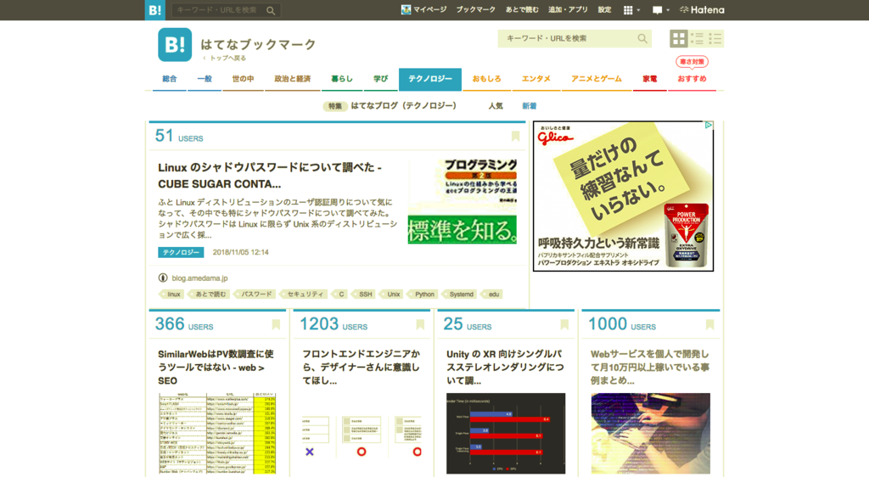Click 51 USERS count
The height and width of the screenshot is (477, 869).
click(179, 136)
